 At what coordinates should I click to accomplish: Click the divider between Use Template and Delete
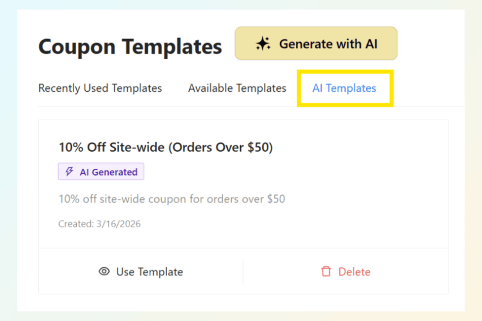tap(243, 272)
